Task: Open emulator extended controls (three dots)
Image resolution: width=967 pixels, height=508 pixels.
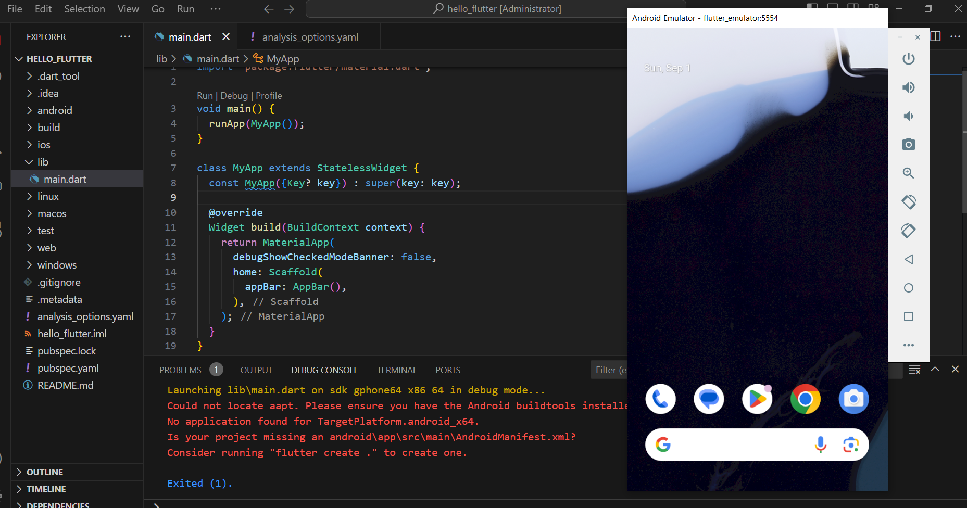Action: [909, 345]
